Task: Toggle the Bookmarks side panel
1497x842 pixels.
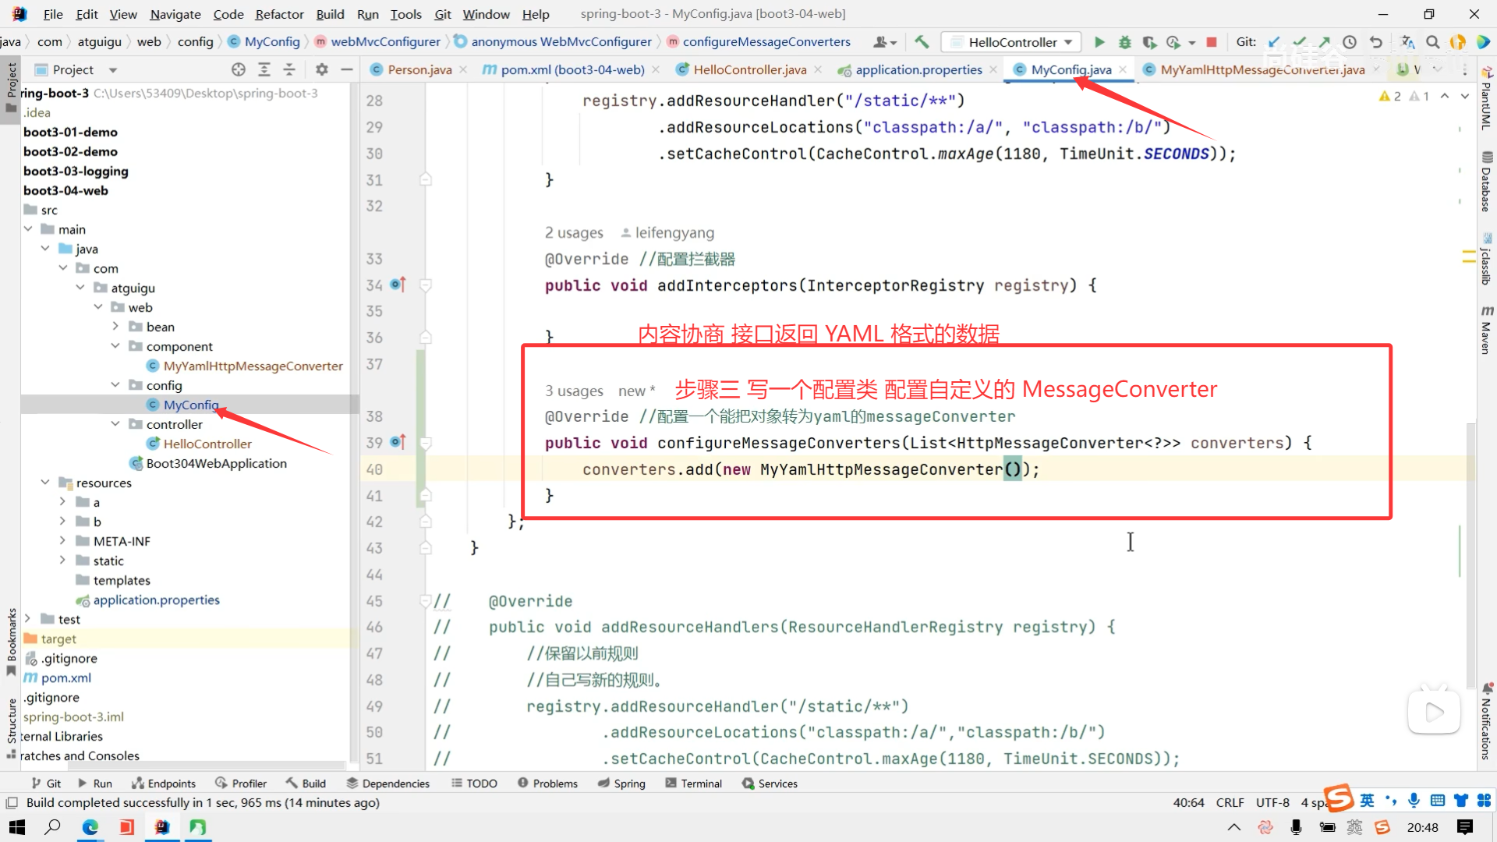Action: pyautogui.click(x=11, y=639)
